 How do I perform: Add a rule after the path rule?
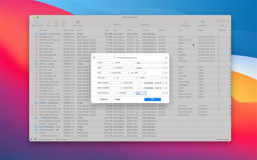(166, 68)
